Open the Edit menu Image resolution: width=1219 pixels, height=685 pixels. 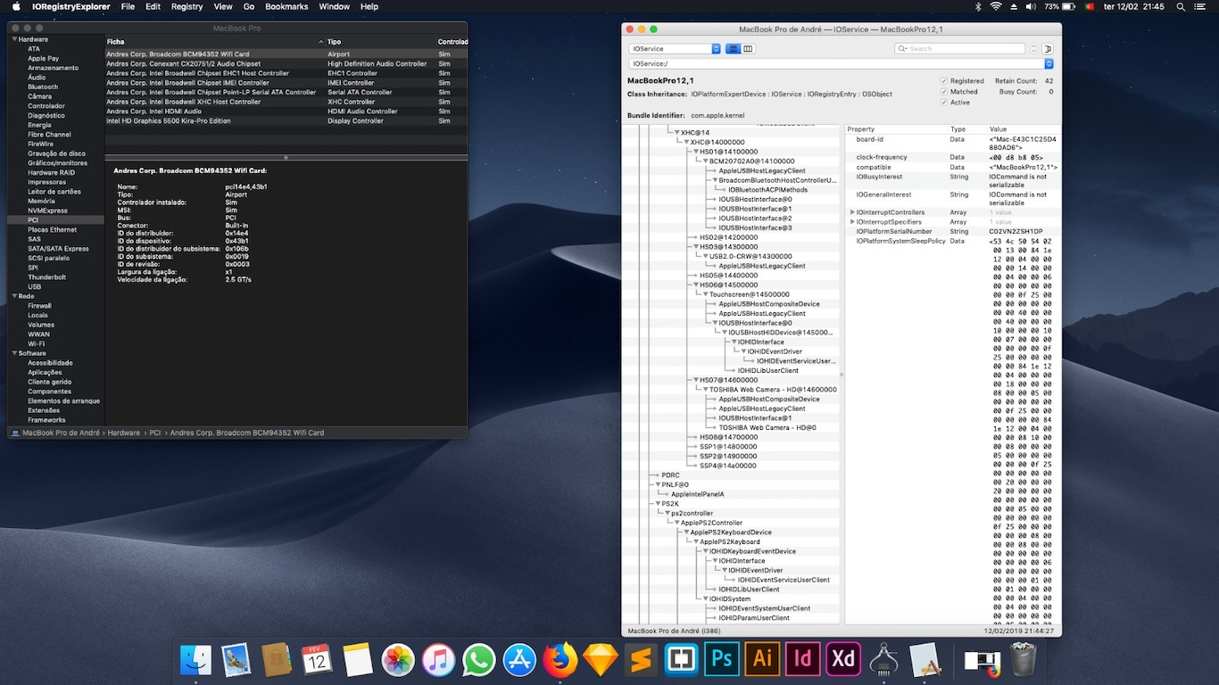[x=153, y=6]
